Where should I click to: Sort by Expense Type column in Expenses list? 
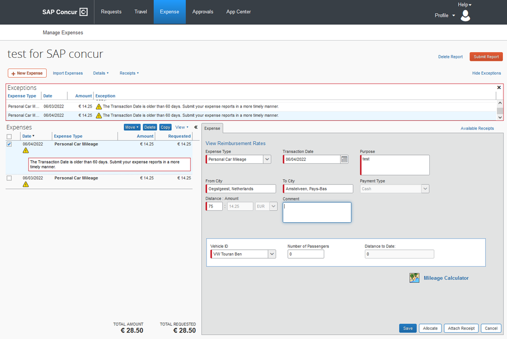coord(68,136)
